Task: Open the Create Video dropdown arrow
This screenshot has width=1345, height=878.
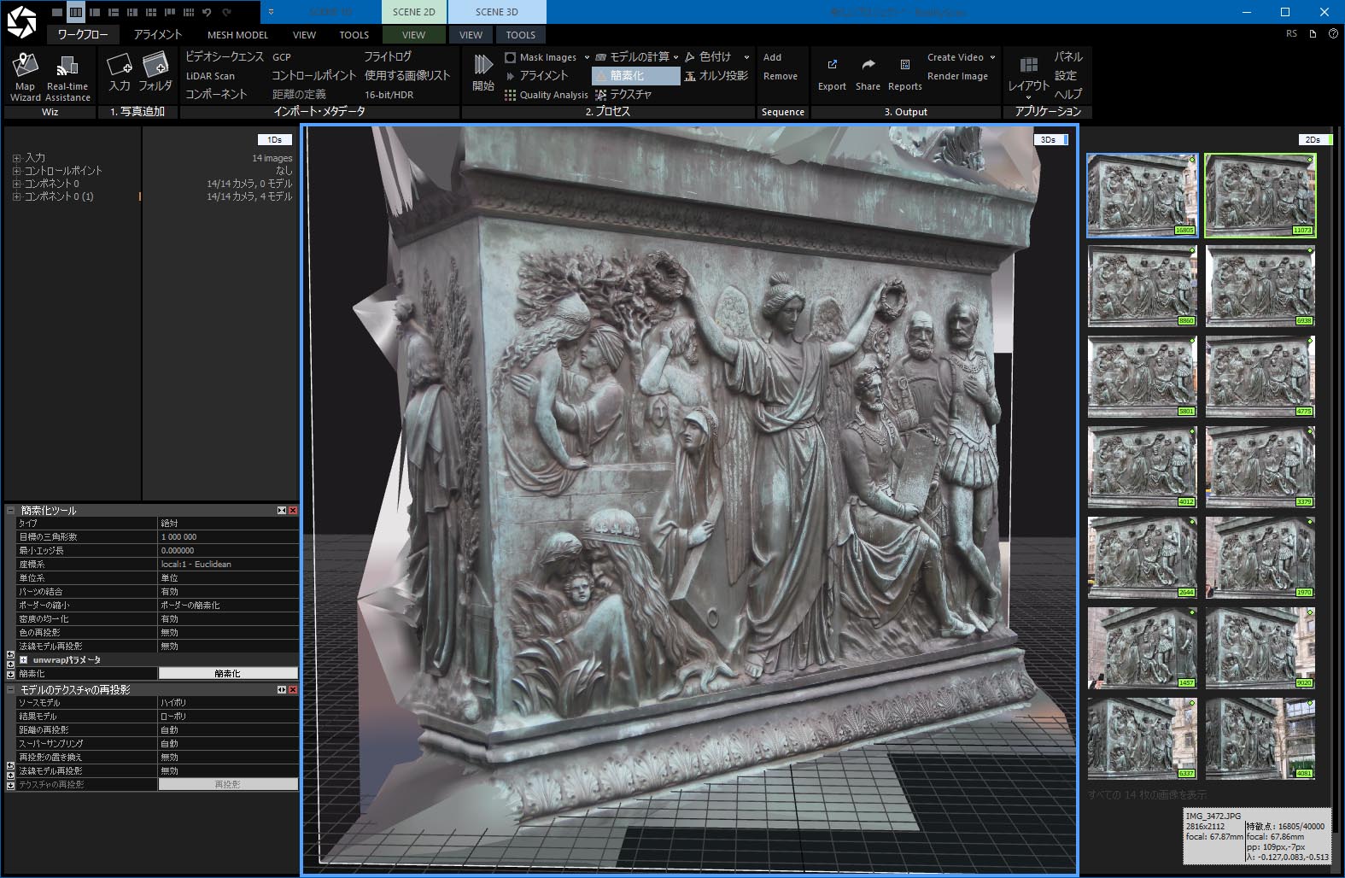Action: 992,57
